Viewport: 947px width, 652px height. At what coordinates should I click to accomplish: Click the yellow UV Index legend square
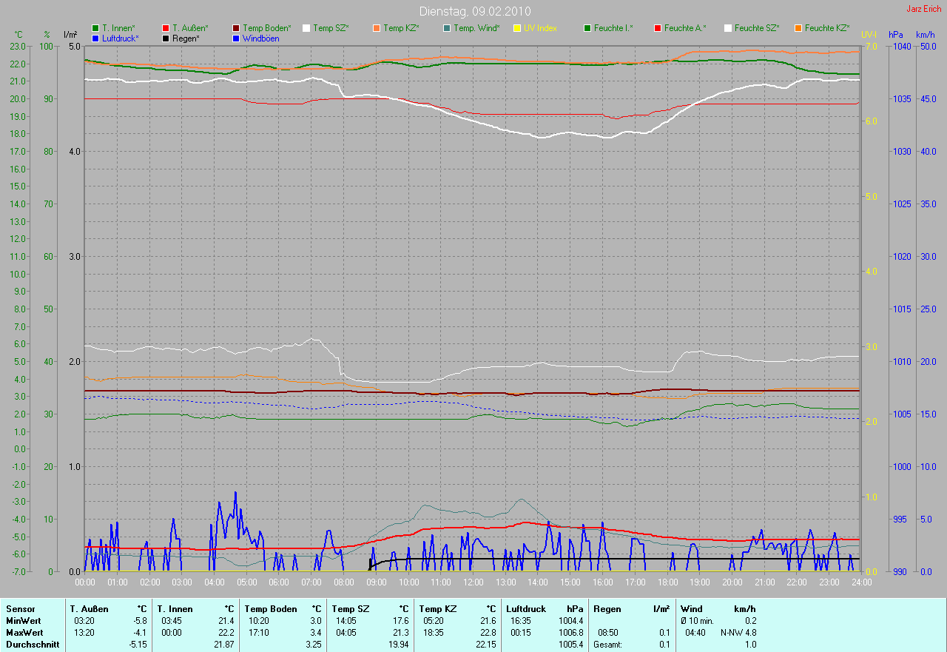[517, 28]
